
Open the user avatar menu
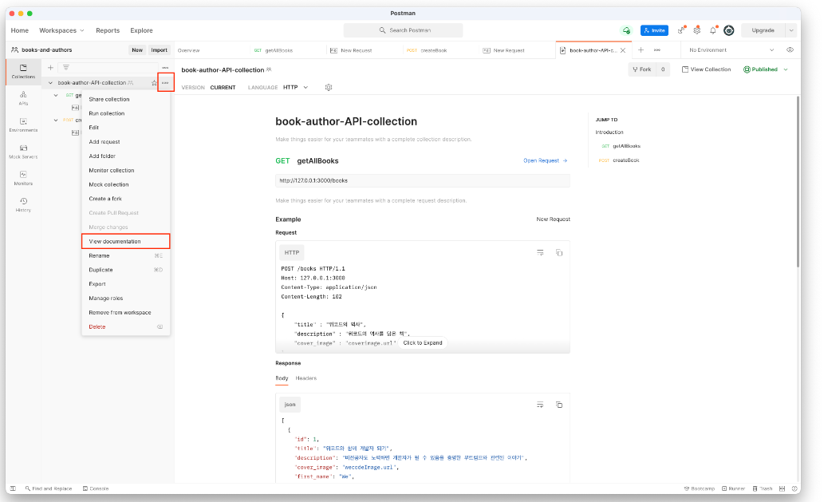pyautogui.click(x=729, y=30)
